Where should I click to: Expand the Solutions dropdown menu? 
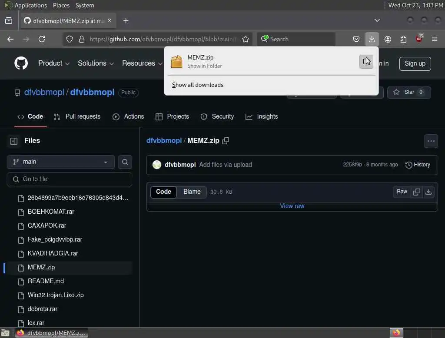[96, 63]
